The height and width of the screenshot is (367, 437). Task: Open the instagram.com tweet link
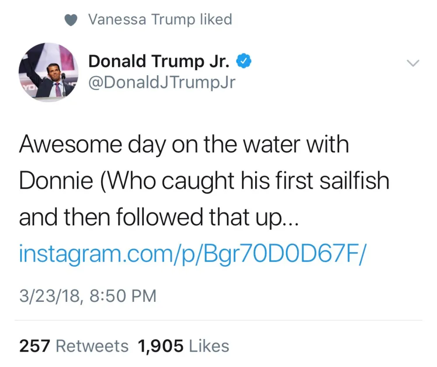click(x=194, y=253)
